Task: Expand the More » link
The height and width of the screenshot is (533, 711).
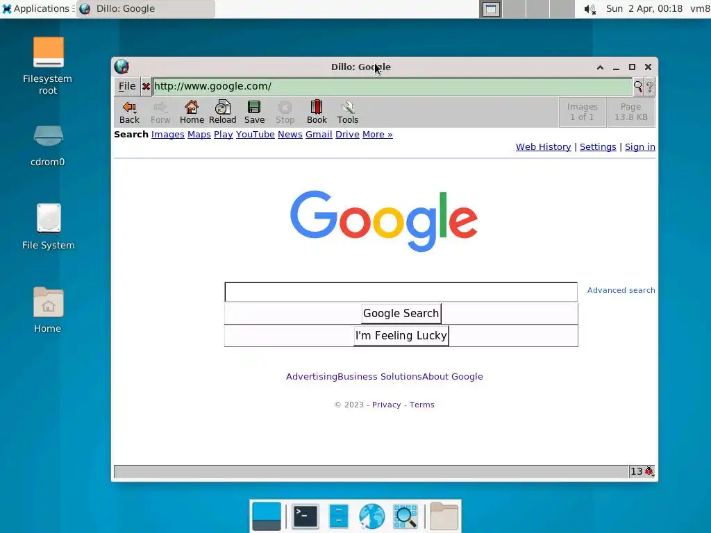Action: point(377,134)
